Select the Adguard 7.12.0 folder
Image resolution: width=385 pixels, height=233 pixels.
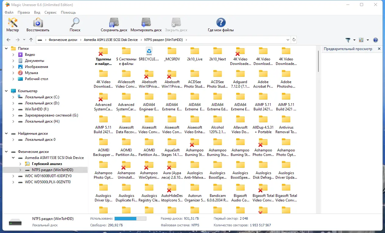pos(240,79)
